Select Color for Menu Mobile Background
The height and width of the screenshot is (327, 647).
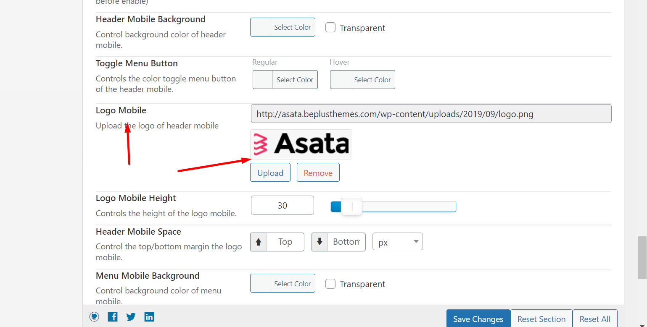283,284
